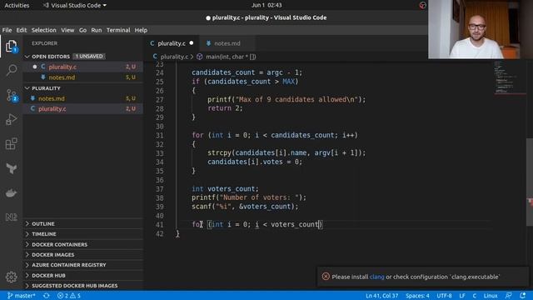Open the File menu
The height and width of the screenshot is (300, 533).
[x=7, y=30]
